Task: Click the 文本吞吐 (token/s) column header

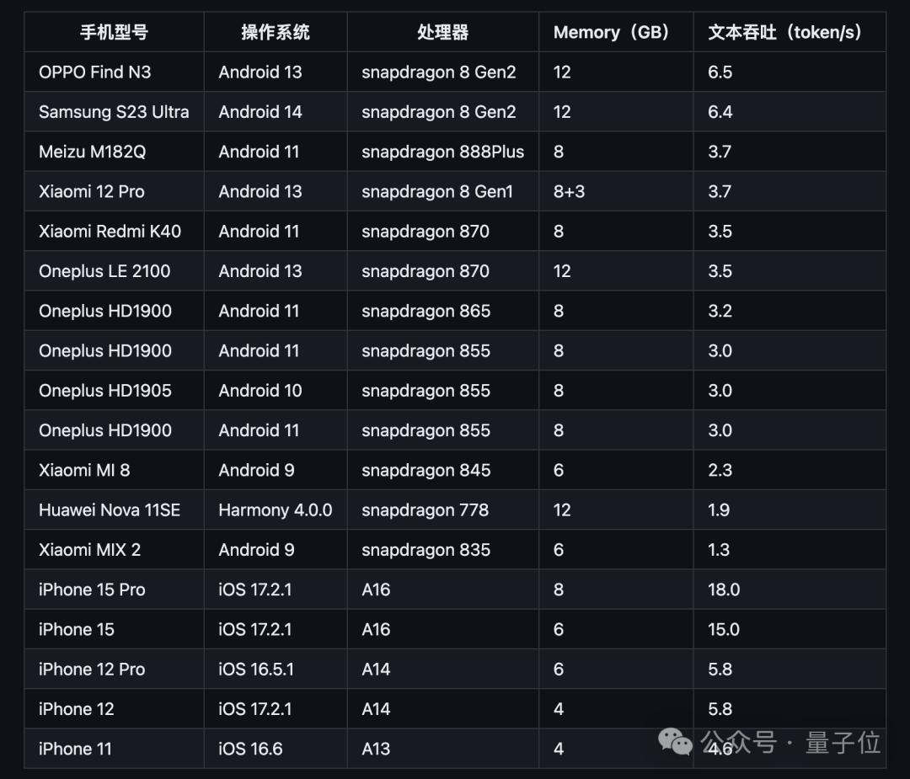Action: [784, 33]
